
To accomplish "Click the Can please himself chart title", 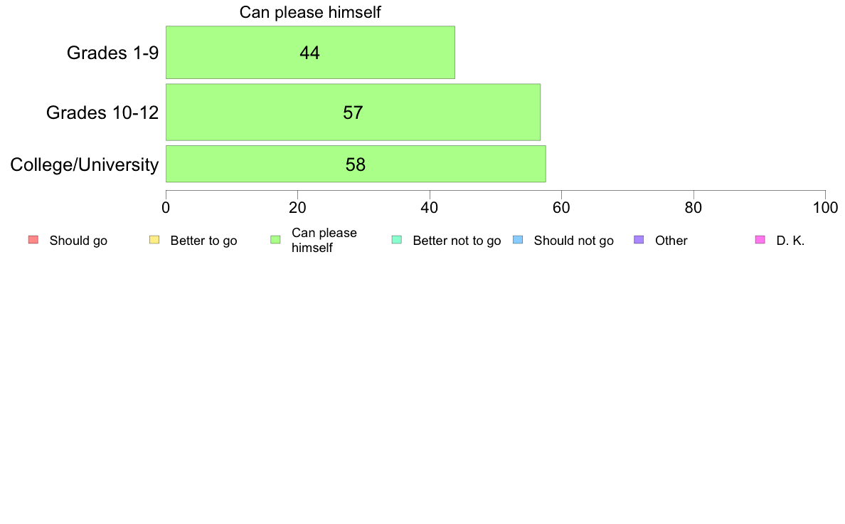I will coord(310,12).
